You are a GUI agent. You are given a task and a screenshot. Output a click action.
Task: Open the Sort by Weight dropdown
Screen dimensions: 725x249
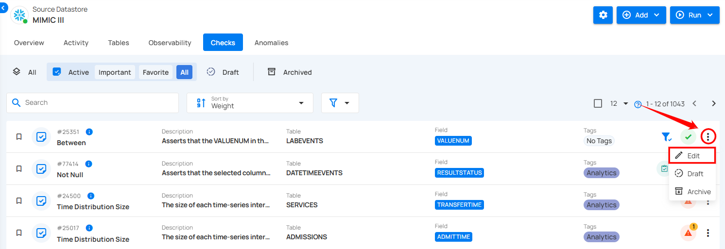pos(250,103)
